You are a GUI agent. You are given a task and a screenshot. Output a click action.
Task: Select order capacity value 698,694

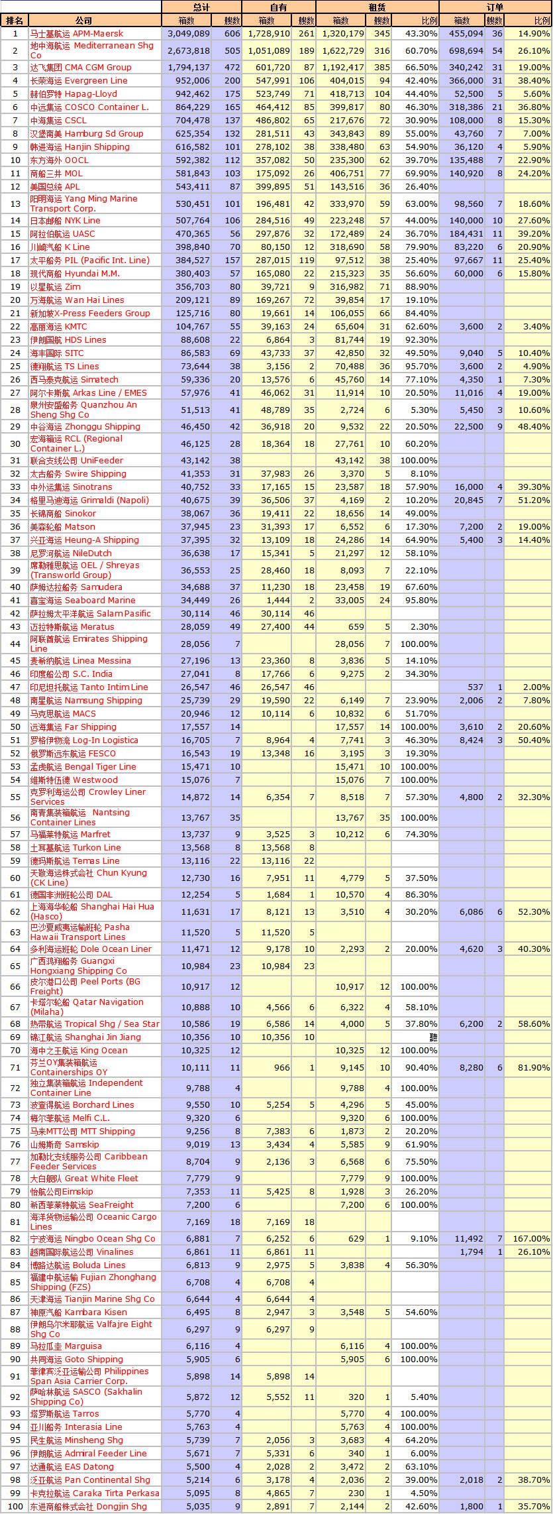tap(466, 50)
